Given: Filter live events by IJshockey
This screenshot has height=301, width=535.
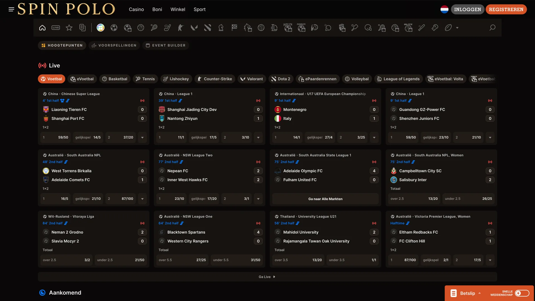Looking at the screenshot, I should 176,79.
